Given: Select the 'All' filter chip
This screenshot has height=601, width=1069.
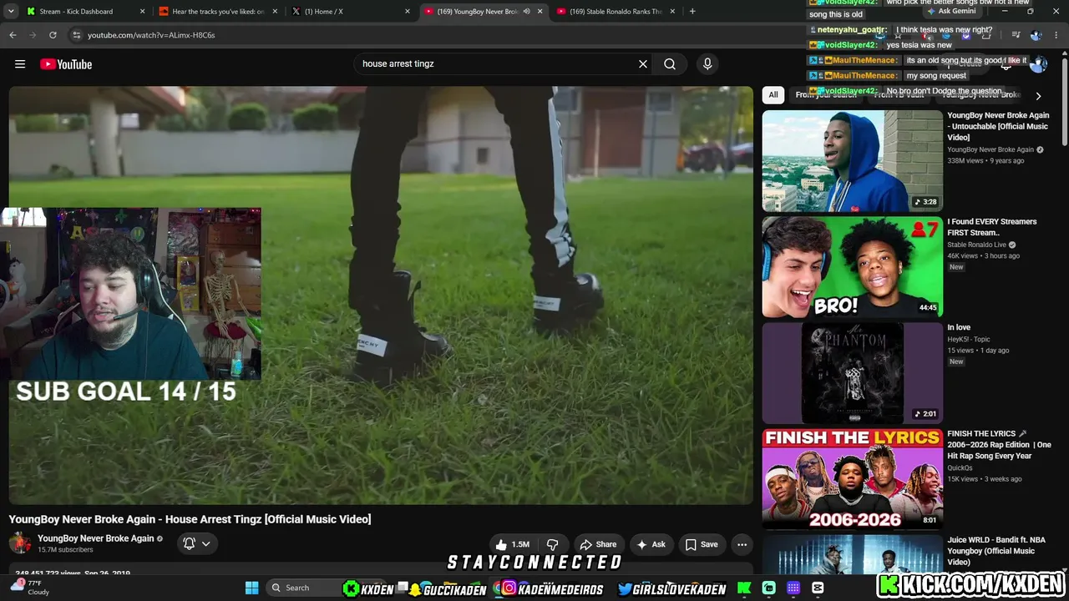Looking at the screenshot, I should [773, 95].
